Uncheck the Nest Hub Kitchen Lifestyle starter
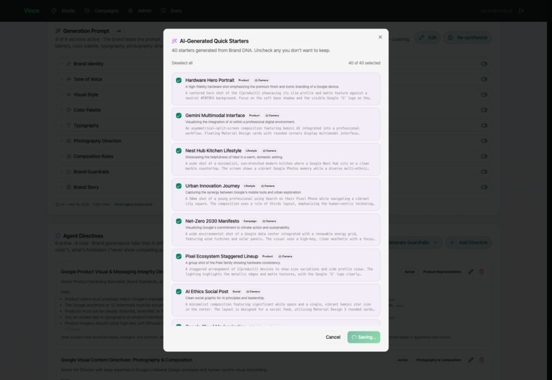552x380 pixels. click(x=179, y=151)
